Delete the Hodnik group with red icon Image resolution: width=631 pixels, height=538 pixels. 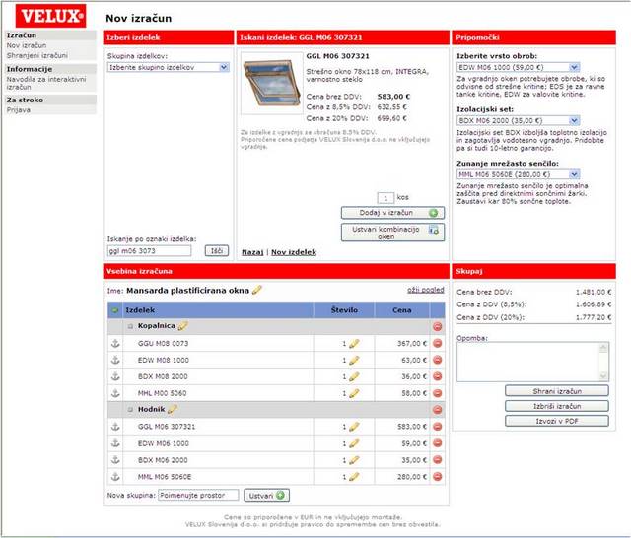click(437, 409)
